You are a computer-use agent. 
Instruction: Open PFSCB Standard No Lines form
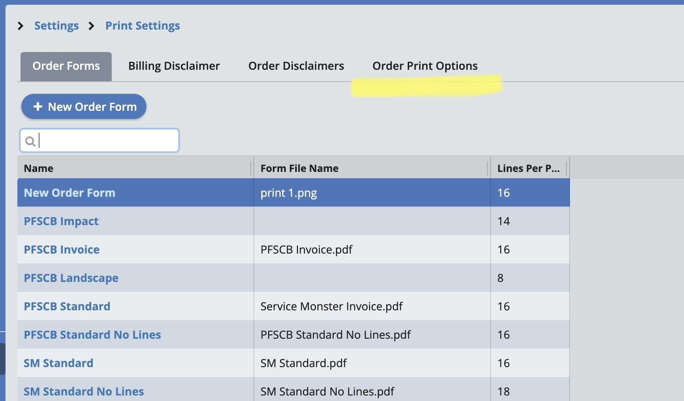click(92, 335)
